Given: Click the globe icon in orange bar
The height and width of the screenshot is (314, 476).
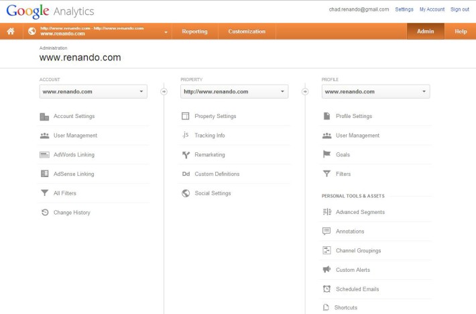Looking at the screenshot, I should pyautogui.click(x=32, y=31).
